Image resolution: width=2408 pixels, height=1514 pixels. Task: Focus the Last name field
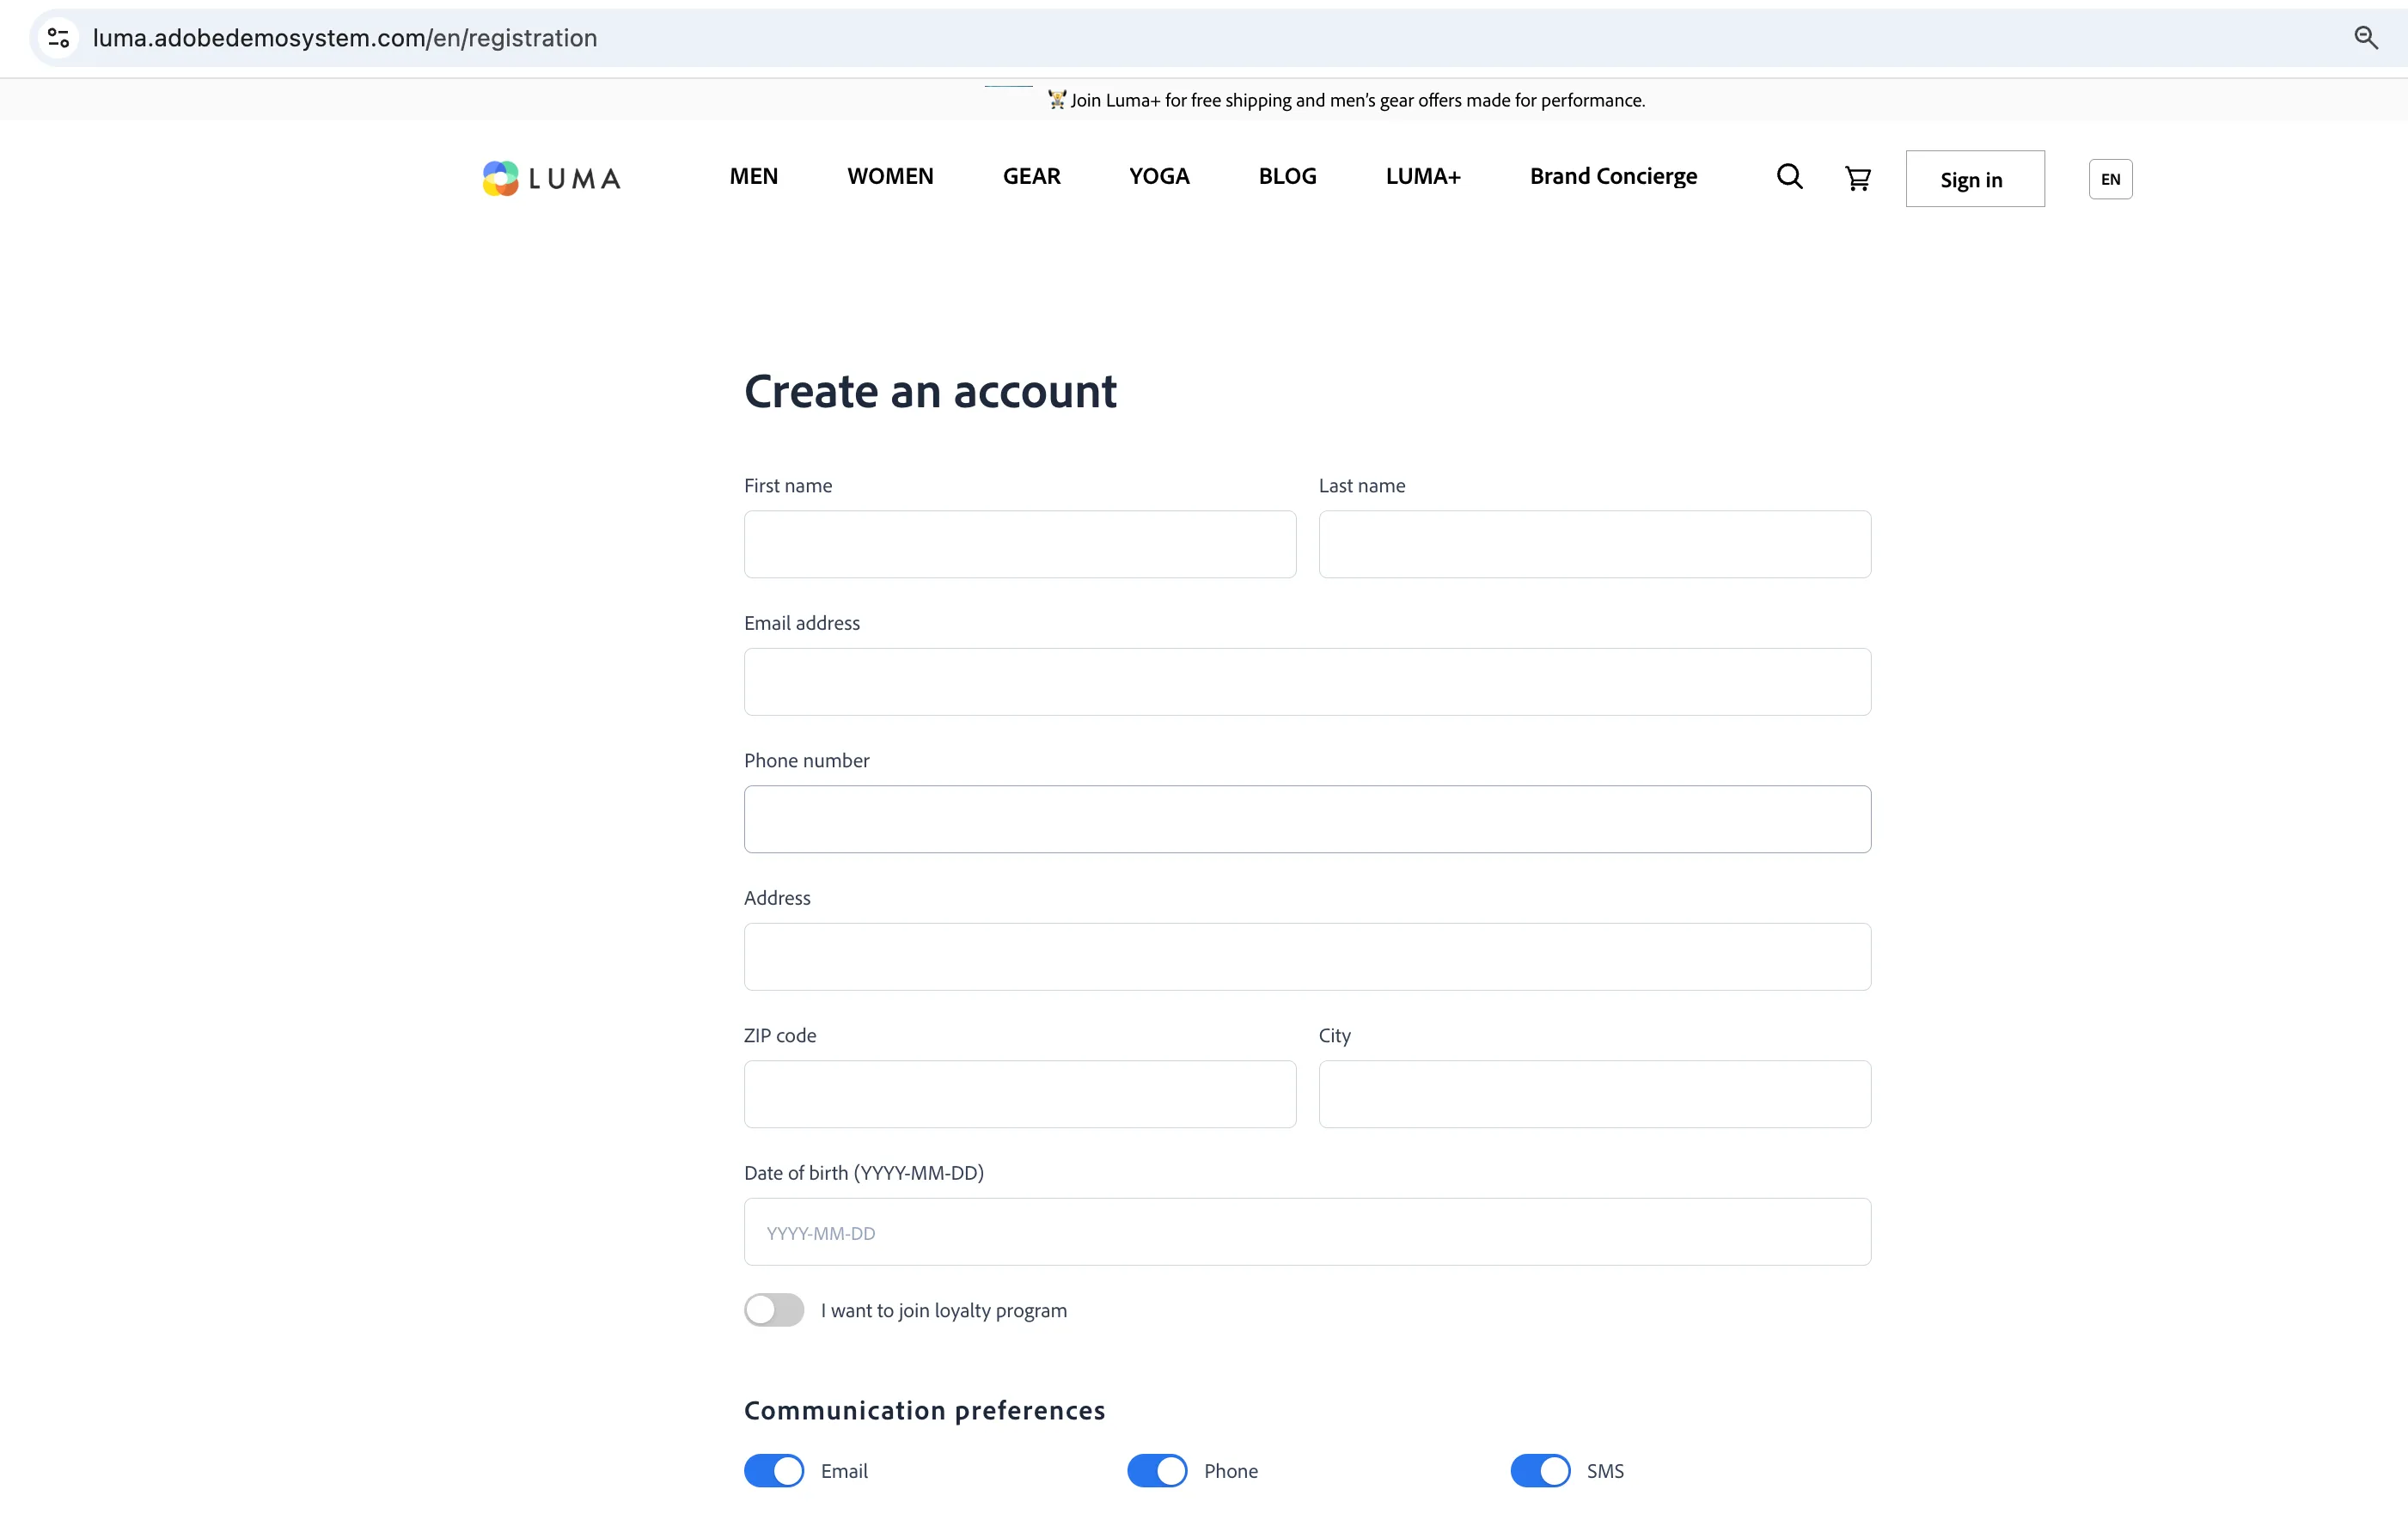click(x=1595, y=544)
